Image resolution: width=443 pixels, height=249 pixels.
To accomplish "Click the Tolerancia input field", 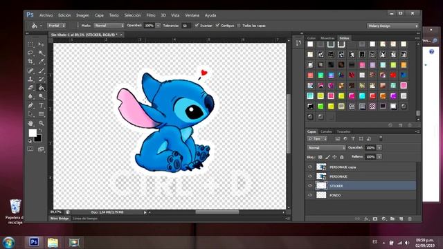I will [186, 26].
